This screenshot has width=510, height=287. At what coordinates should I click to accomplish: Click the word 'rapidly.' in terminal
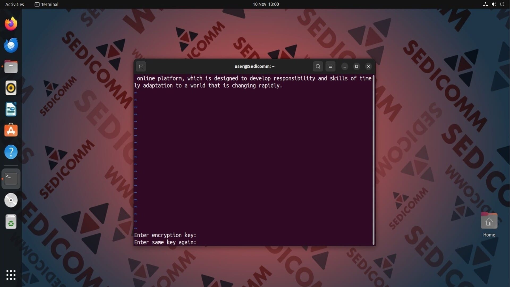click(270, 86)
